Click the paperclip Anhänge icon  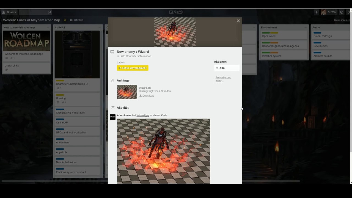coord(112,81)
